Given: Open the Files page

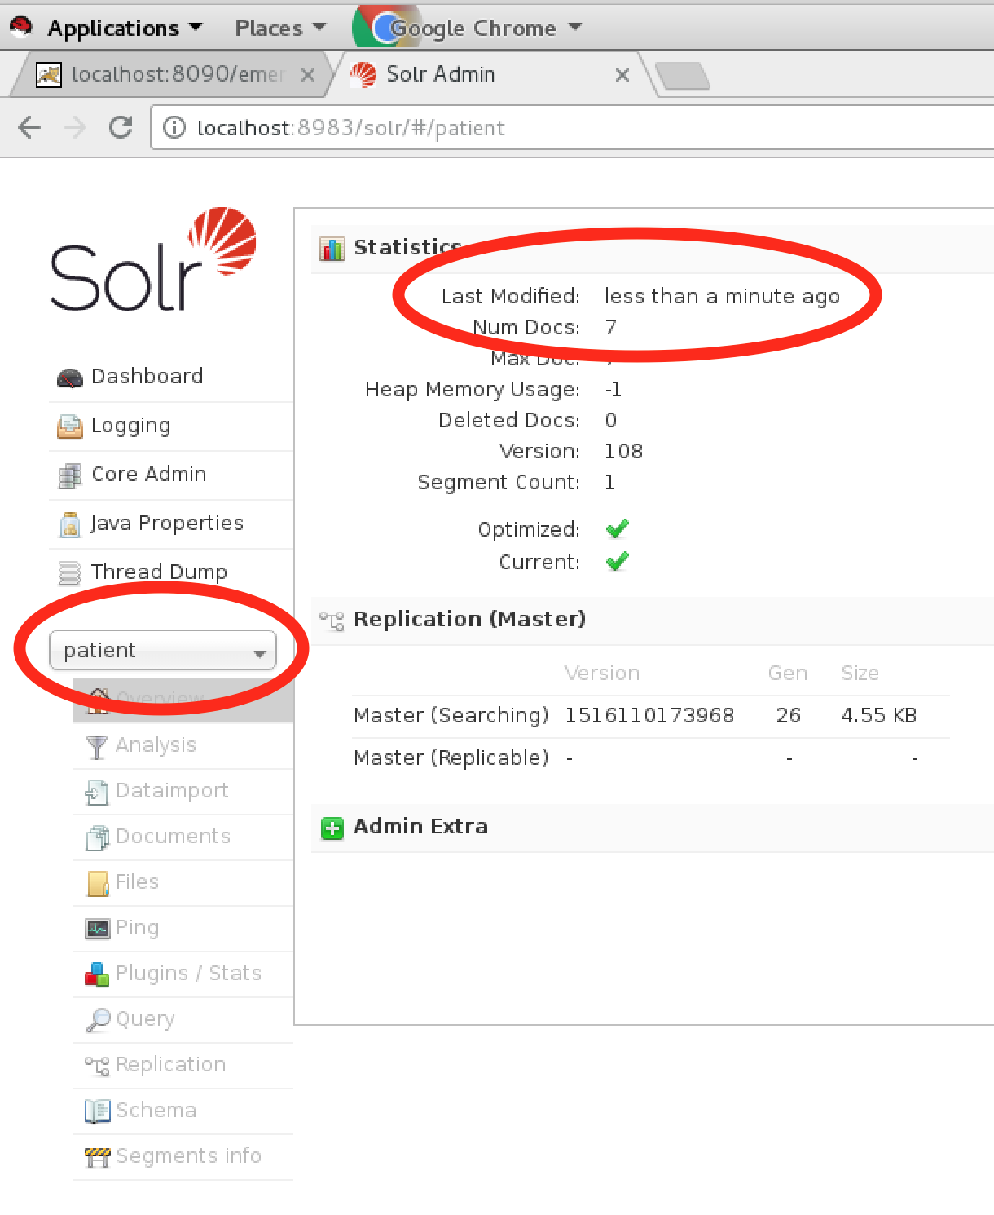Looking at the screenshot, I should (137, 882).
